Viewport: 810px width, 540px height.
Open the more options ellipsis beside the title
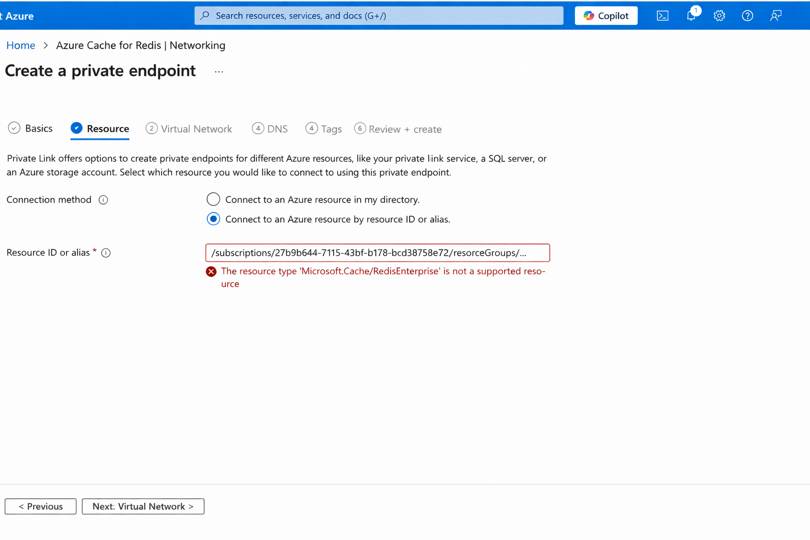point(219,71)
